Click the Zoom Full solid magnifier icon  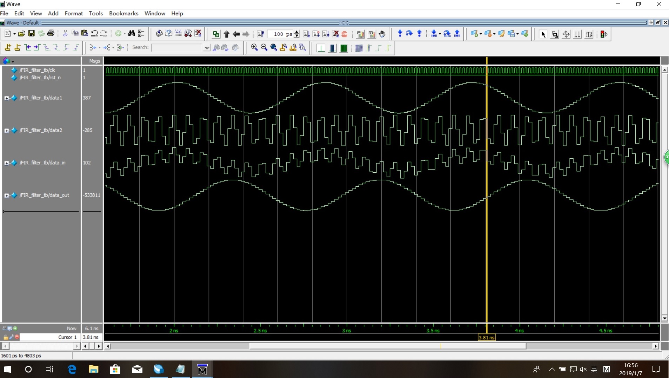pos(274,47)
